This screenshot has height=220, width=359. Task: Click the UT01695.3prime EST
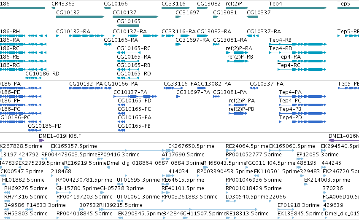120,184
